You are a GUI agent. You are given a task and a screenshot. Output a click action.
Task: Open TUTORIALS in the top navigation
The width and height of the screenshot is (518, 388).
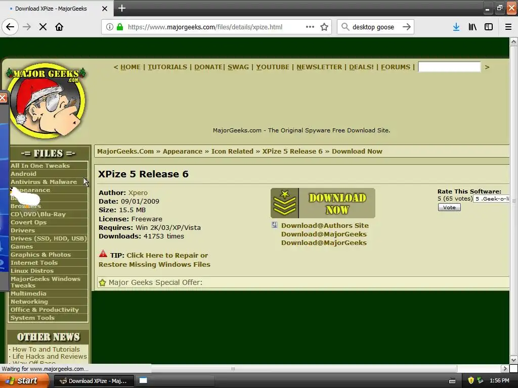(167, 67)
